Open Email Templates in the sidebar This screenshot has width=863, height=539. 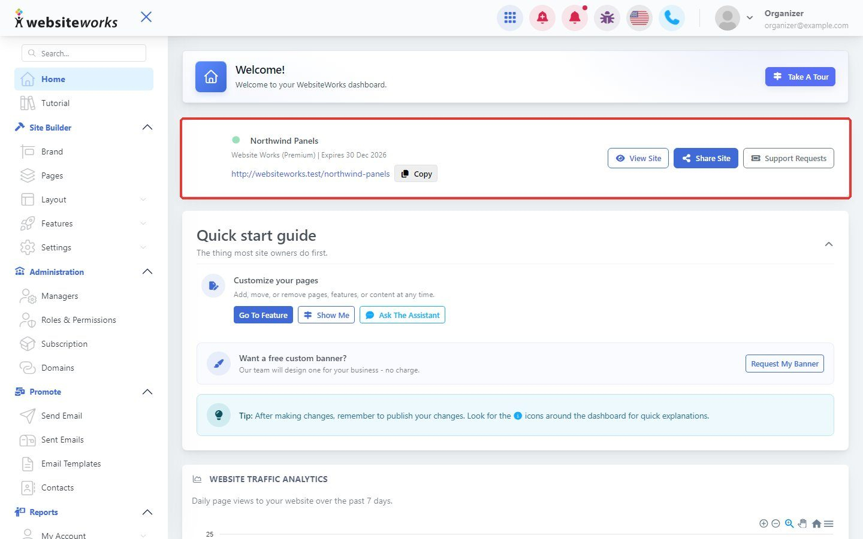pyautogui.click(x=84, y=464)
